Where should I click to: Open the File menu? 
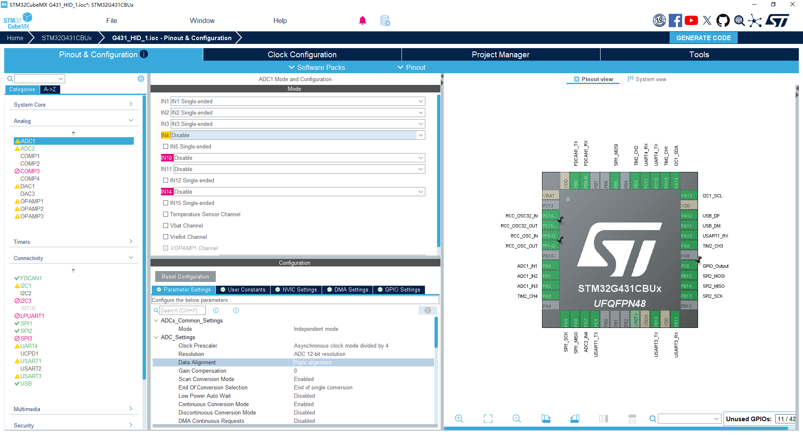pyautogui.click(x=112, y=20)
